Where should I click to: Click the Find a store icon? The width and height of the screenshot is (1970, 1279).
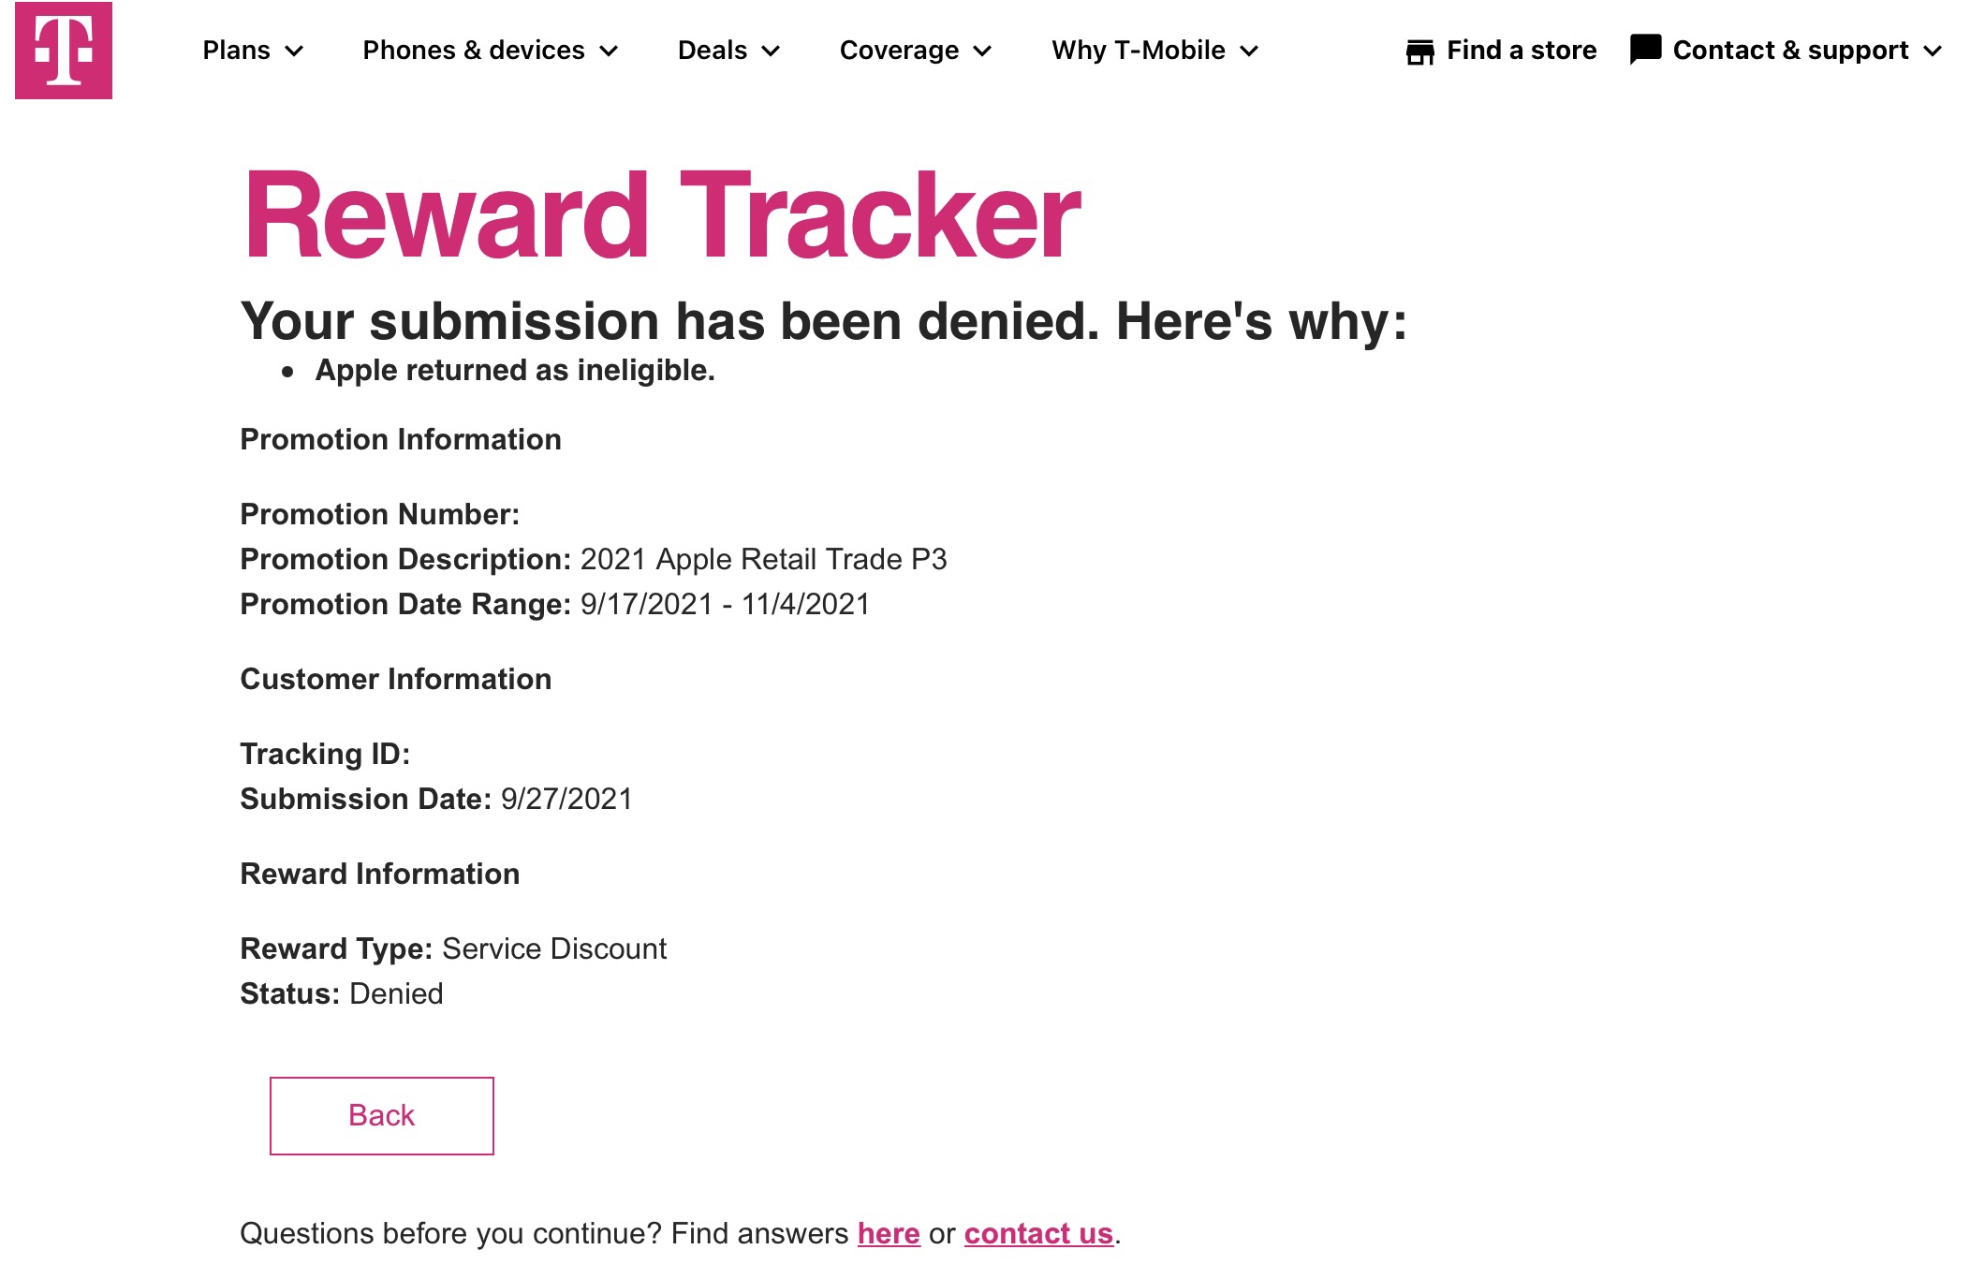point(1419,51)
